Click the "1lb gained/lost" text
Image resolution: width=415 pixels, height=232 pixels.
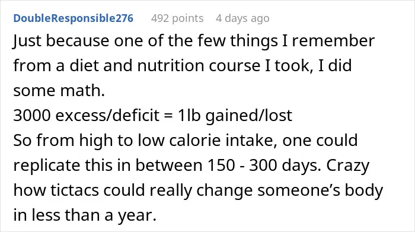(x=235, y=116)
